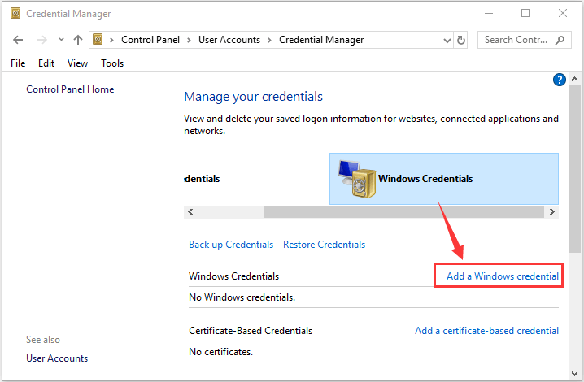Image resolution: width=584 pixels, height=382 pixels.
Task: Click the 'Manage your credentials' heading
Action: [253, 97]
